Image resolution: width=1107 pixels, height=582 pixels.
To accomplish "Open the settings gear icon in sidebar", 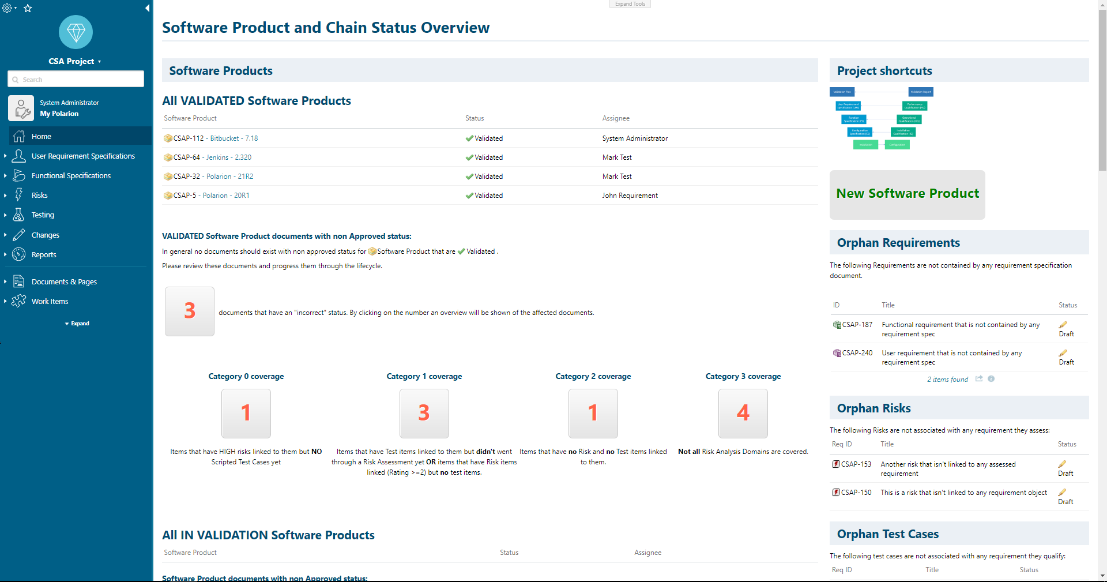I will [7, 8].
